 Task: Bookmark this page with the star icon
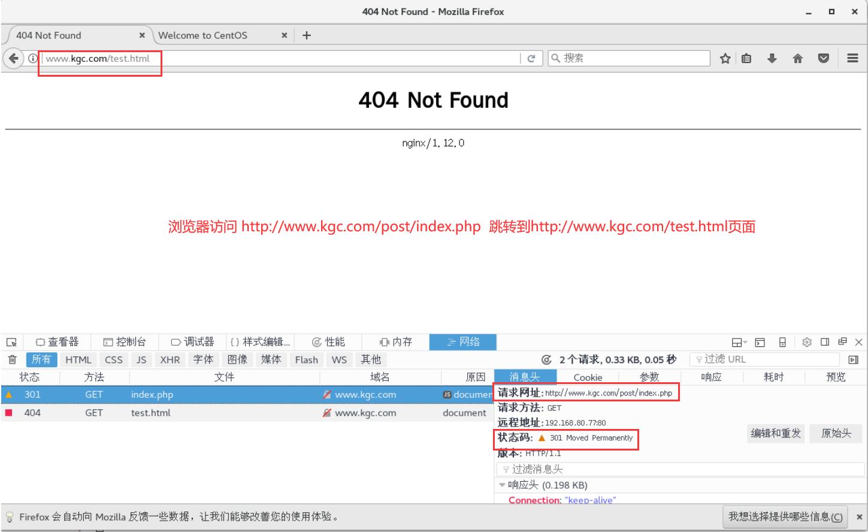[725, 58]
